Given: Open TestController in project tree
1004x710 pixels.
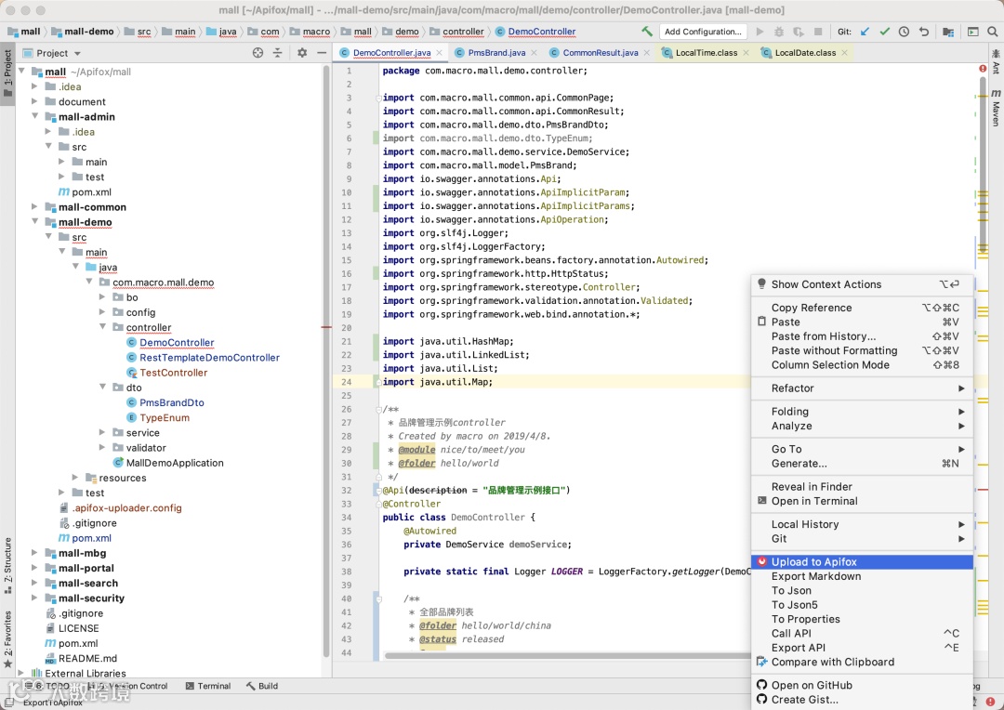Looking at the screenshot, I should pos(173,373).
